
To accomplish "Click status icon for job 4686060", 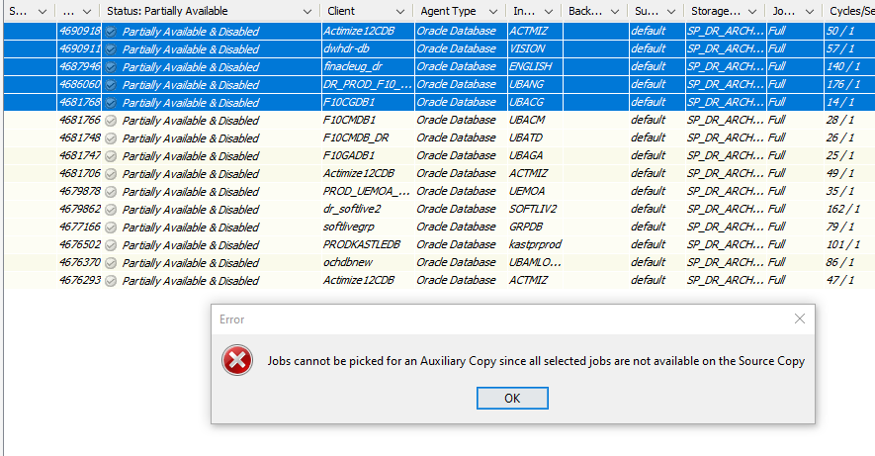I will click(x=111, y=85).
